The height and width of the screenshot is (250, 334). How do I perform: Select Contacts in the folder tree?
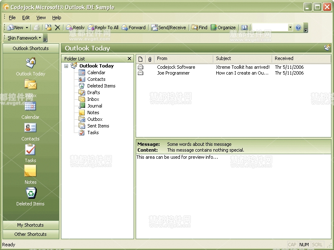(96, 79)
